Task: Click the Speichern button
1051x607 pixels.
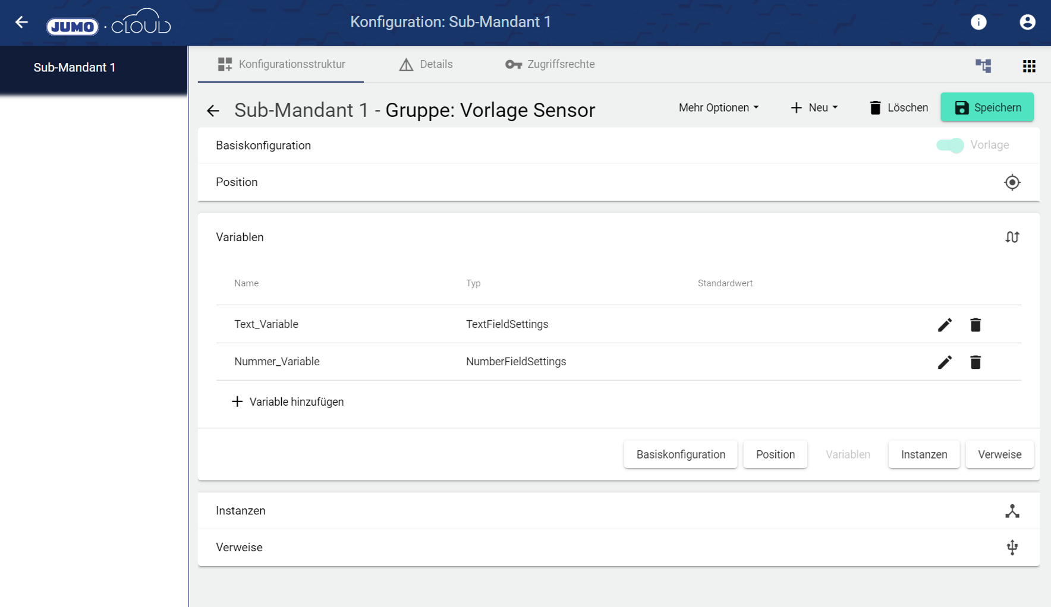Action: 987,108
